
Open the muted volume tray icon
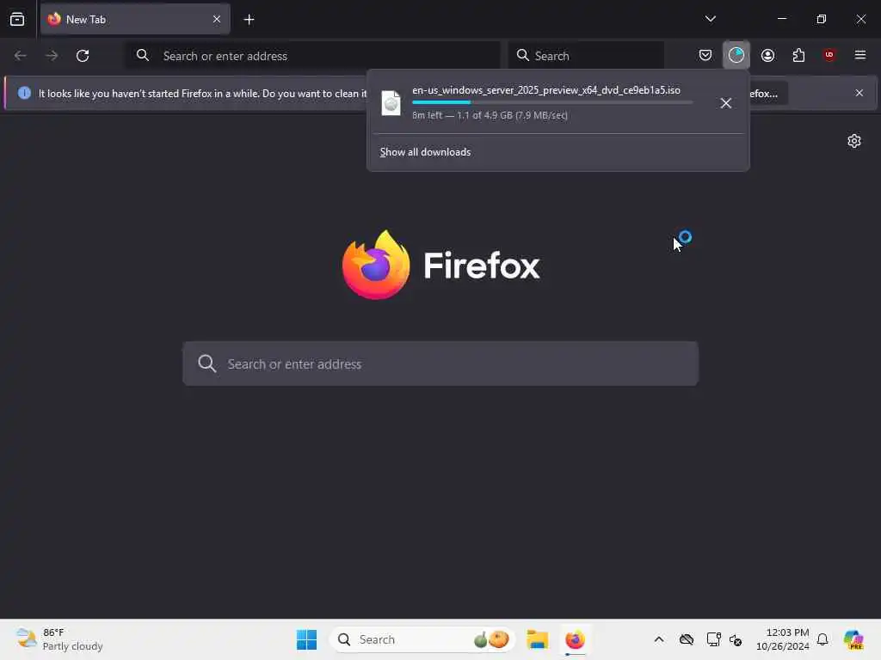[736, 639]
